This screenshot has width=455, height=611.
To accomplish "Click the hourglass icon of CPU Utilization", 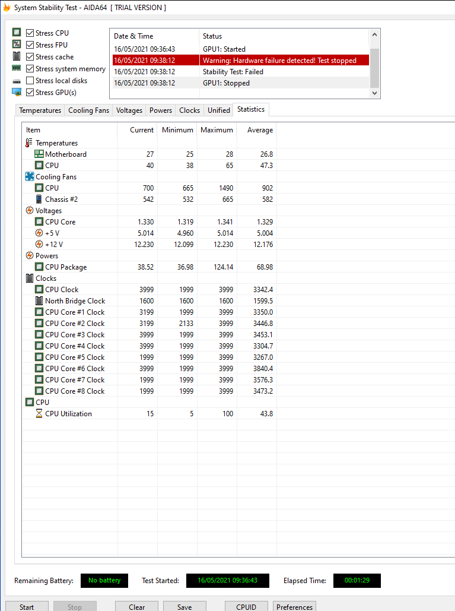I will [x=39, y=413].
